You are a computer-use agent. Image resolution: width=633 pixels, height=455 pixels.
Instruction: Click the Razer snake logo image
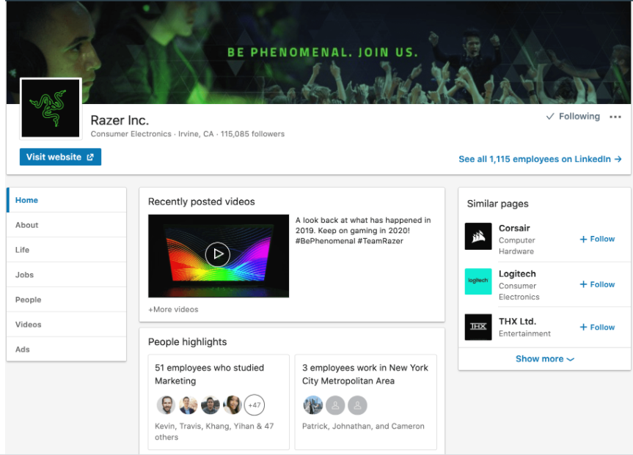(51, 108)
